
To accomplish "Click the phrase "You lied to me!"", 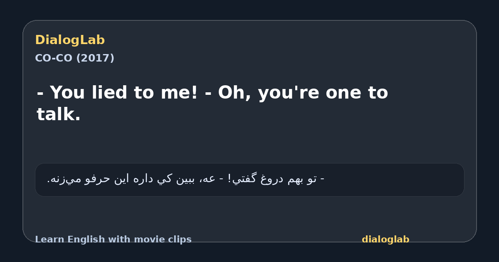I will pos(124,93).
